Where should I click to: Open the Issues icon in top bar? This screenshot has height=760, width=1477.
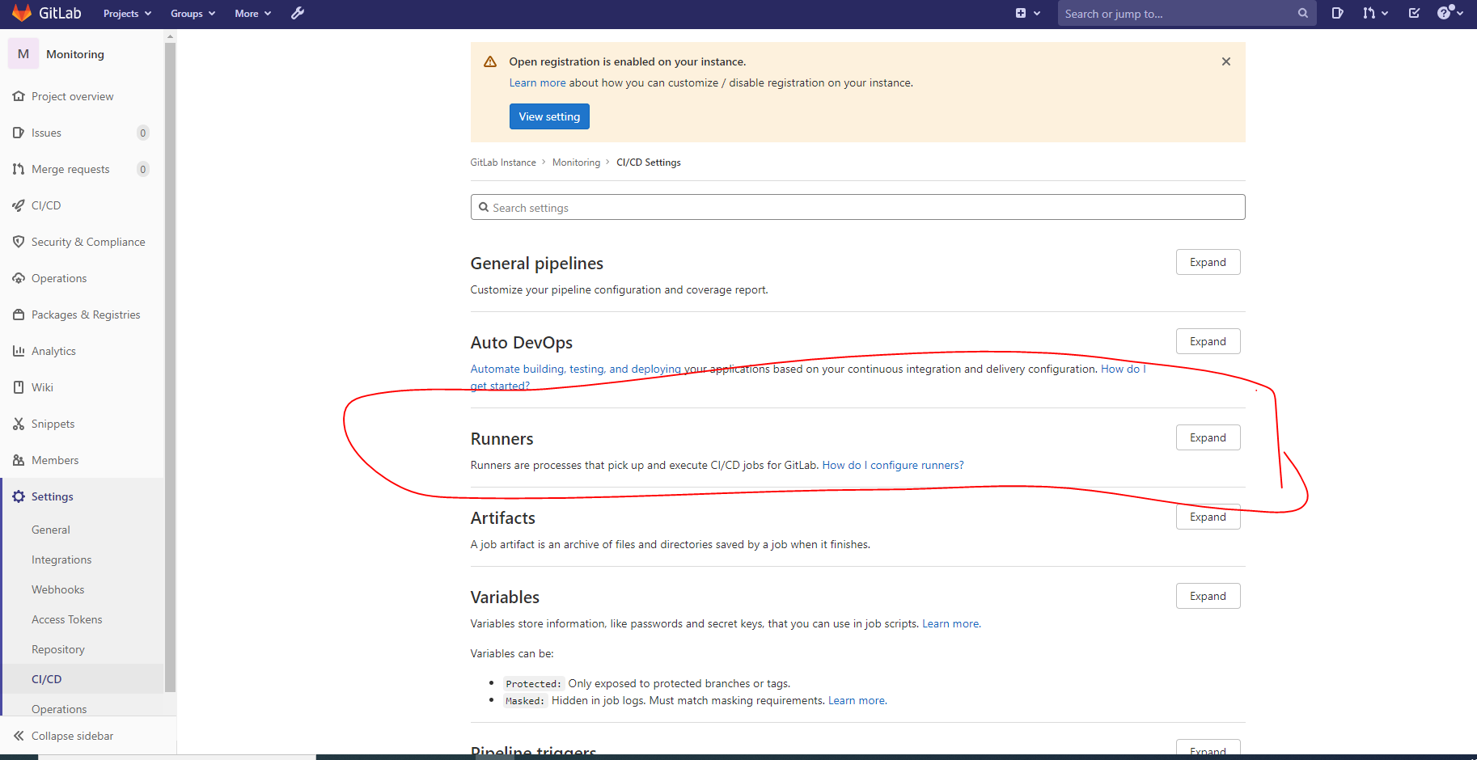1337,13
